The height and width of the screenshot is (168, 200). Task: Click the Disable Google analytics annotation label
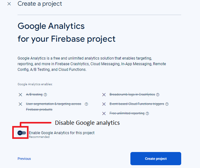(x=87, y=123)
